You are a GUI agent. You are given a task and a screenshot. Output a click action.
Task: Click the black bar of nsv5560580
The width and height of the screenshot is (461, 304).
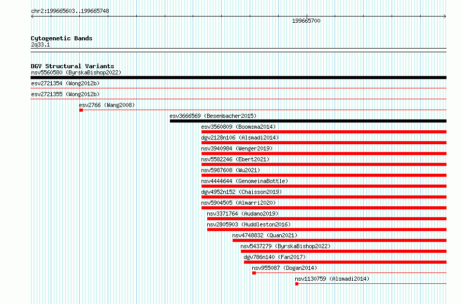(238, 78)
